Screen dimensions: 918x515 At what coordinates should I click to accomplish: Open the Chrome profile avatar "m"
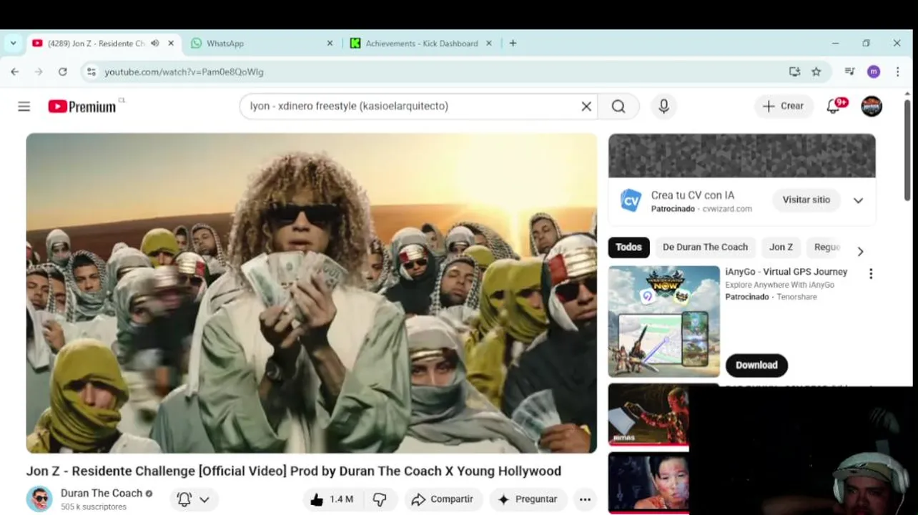coord(873,72)
